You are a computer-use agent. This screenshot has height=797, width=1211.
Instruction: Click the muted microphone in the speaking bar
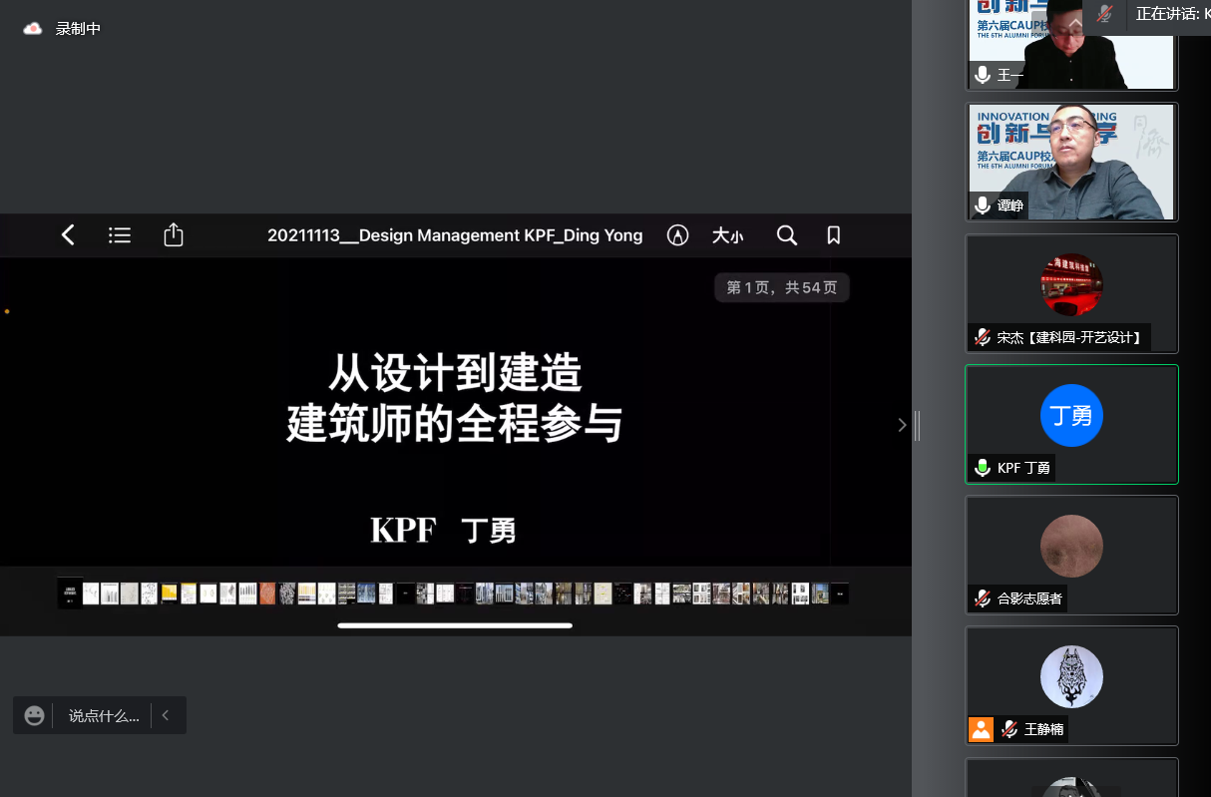[1104, 14]
